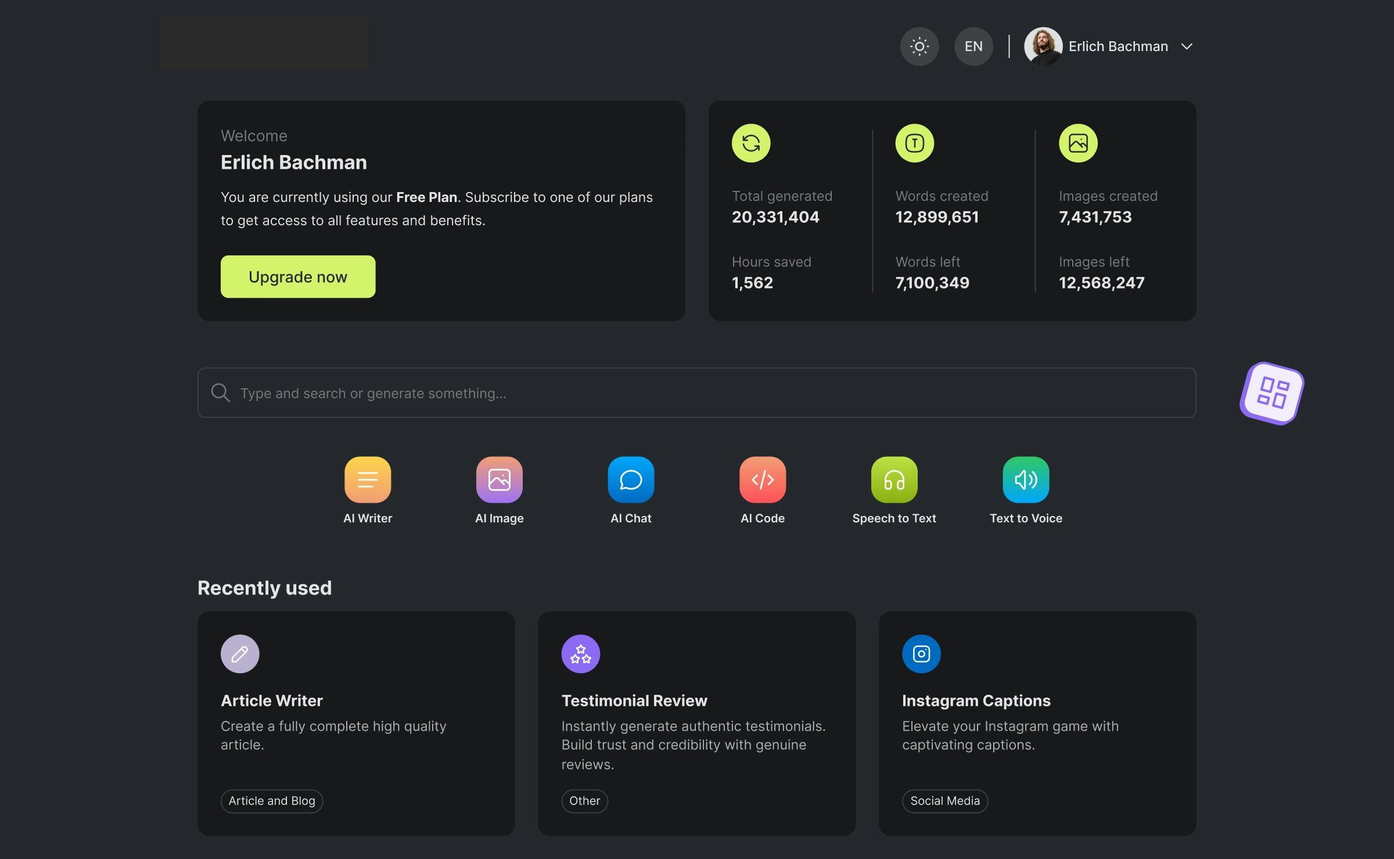1394x859 pixels.
Task: Click the AI Writer tool icon
Action: click(368, 479)
